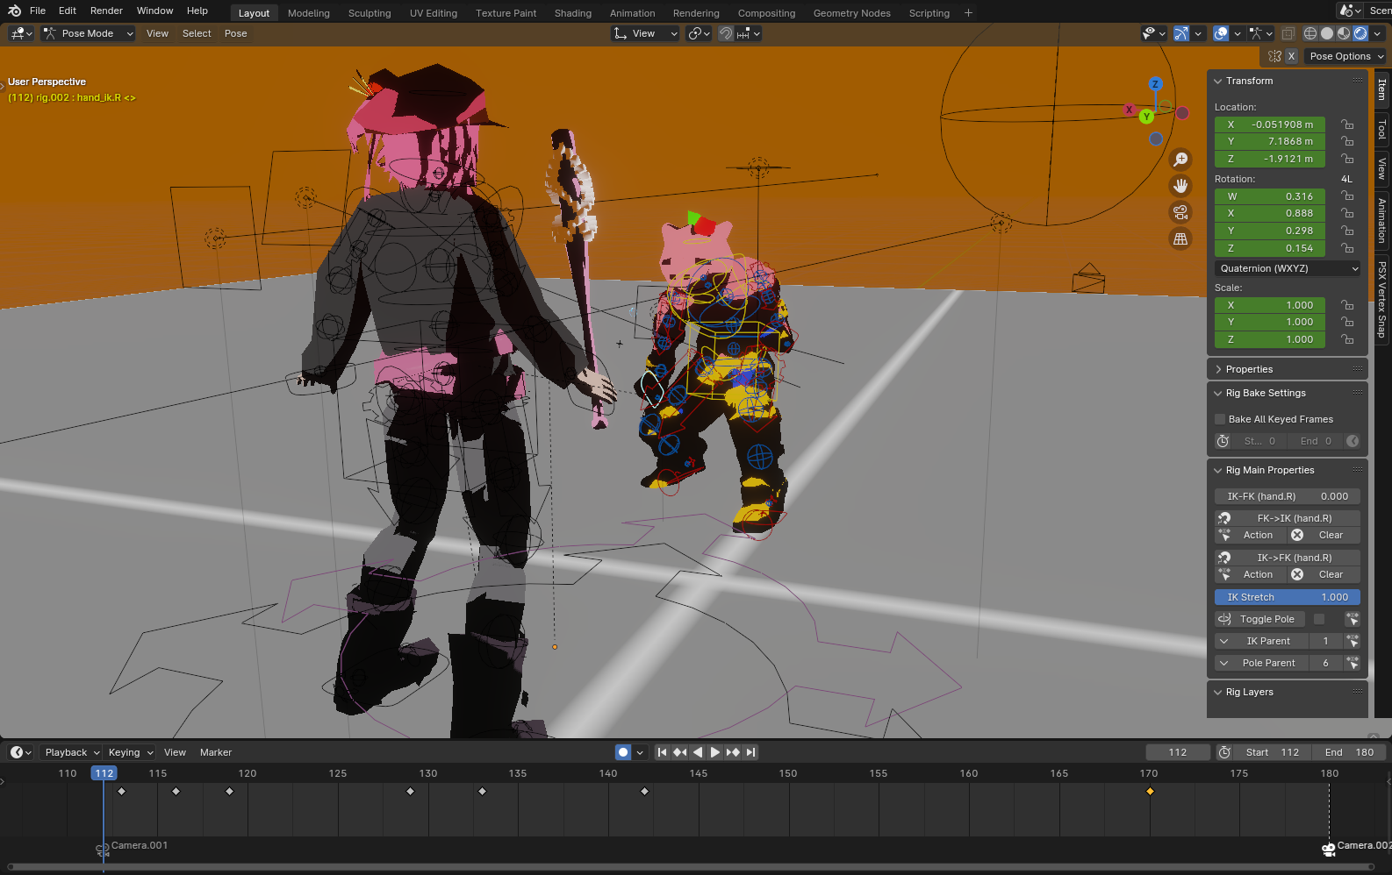Click the zoom magnifier viewport gizmo
The image size is (1392, 875).
[1180, 160]
